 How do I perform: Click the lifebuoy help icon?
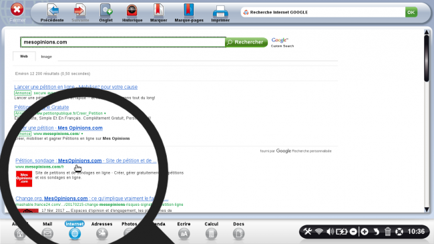click(399, 231)
